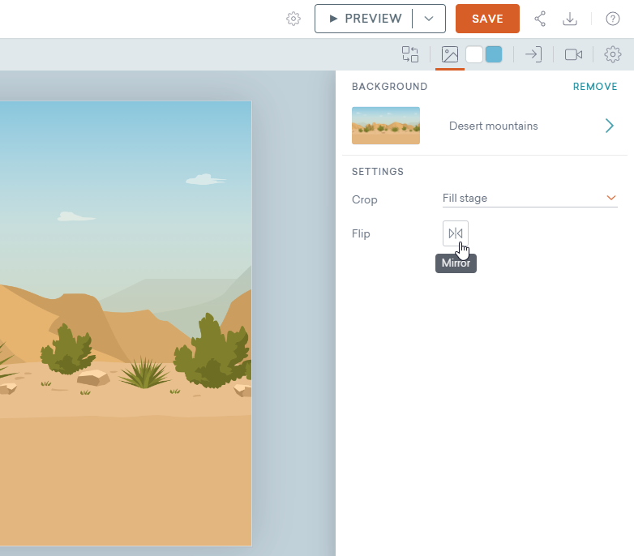
Task: Click the Desert mountains thumbnail
Action: click(386, 126)
